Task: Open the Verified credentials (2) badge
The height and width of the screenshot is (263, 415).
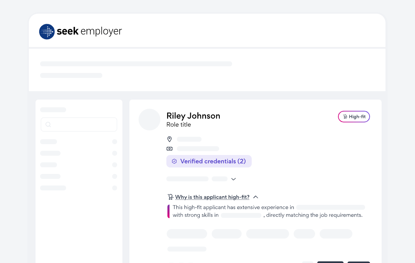Action: 209,161
